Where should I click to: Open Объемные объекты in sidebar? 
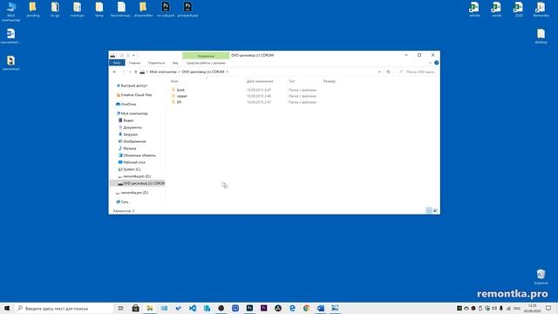click(137, 155)
